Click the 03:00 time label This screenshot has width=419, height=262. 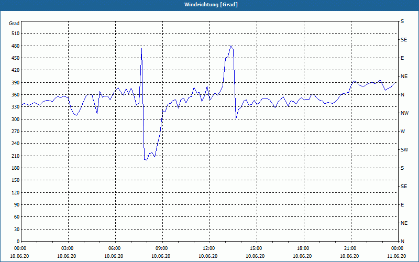click(x=69, y=248)
